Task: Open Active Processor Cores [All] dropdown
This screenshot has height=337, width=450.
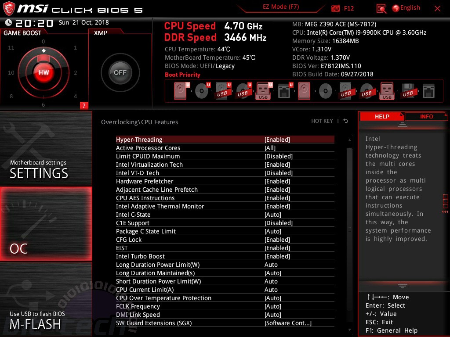Action: tap(270, 148)
